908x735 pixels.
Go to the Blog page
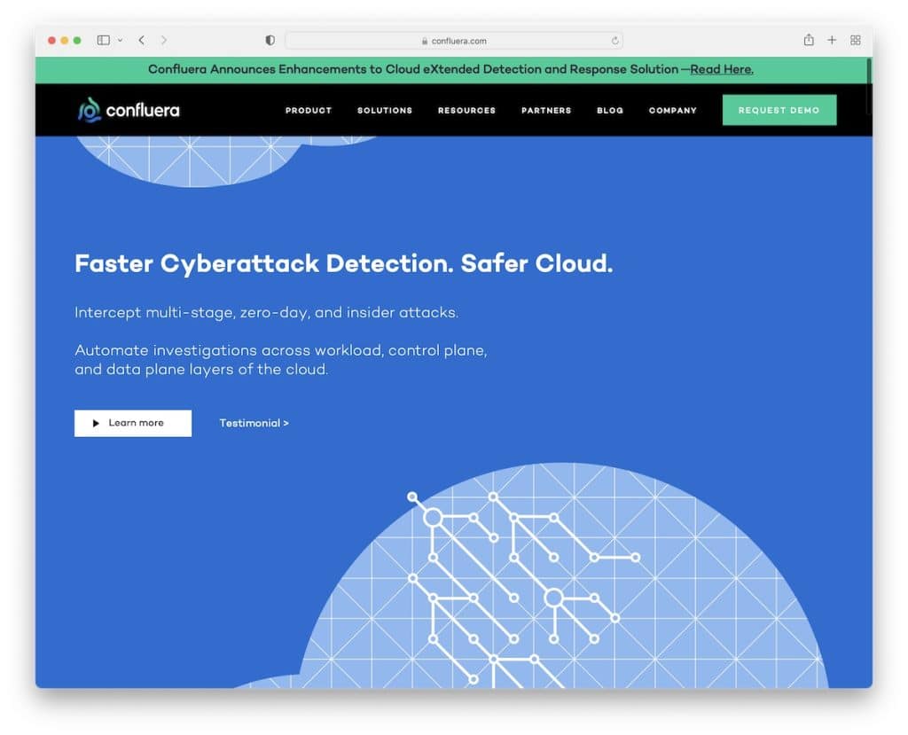pyautogui.click(x=610, y=110)
